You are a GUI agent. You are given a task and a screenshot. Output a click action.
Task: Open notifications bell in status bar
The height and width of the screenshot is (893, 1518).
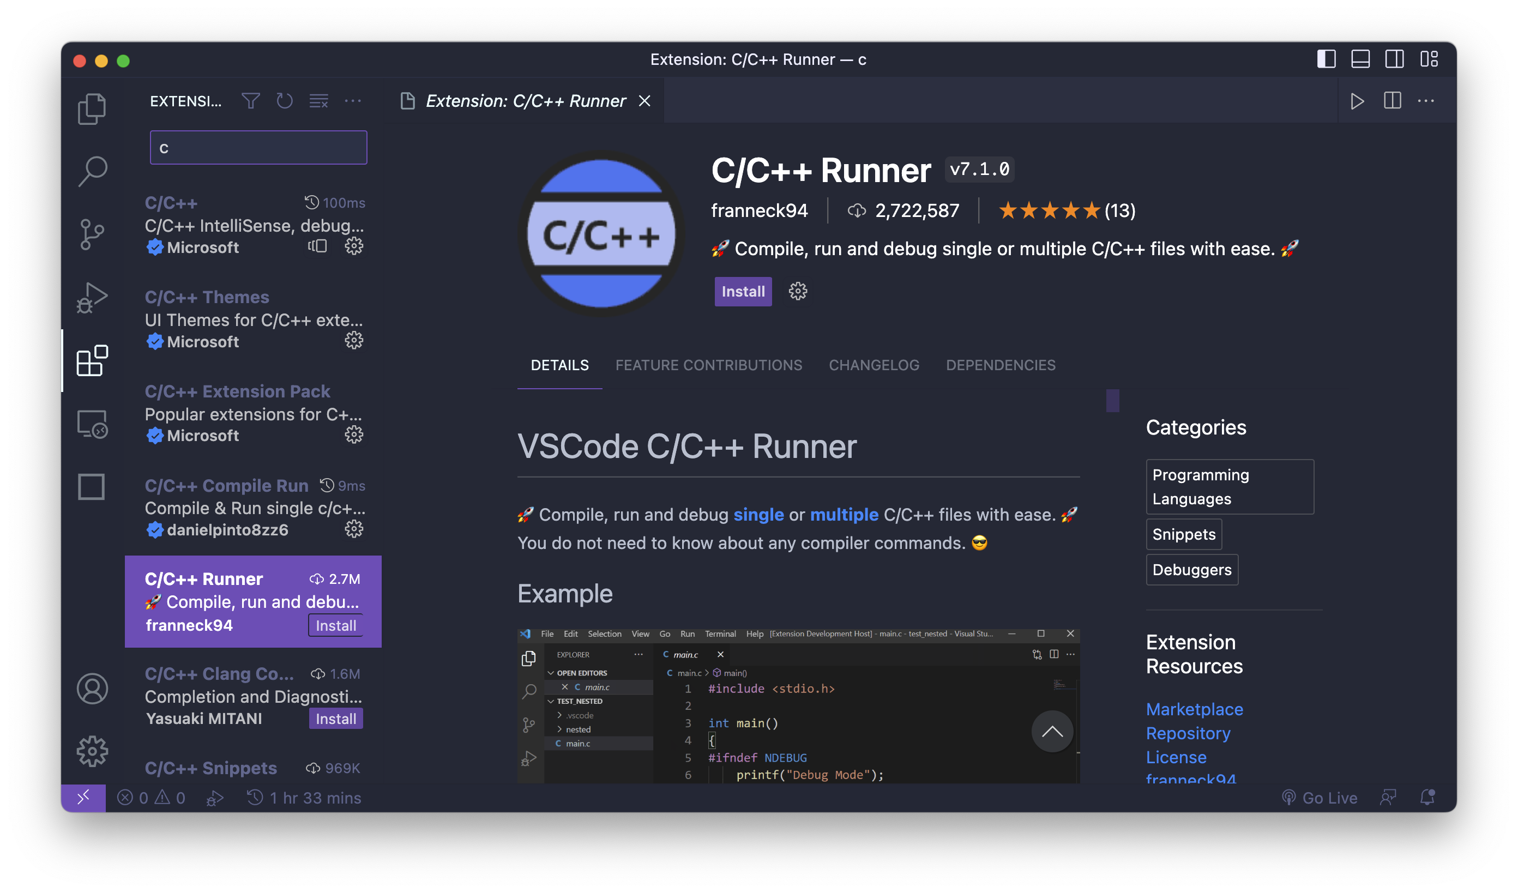[x=1427, y=797]
